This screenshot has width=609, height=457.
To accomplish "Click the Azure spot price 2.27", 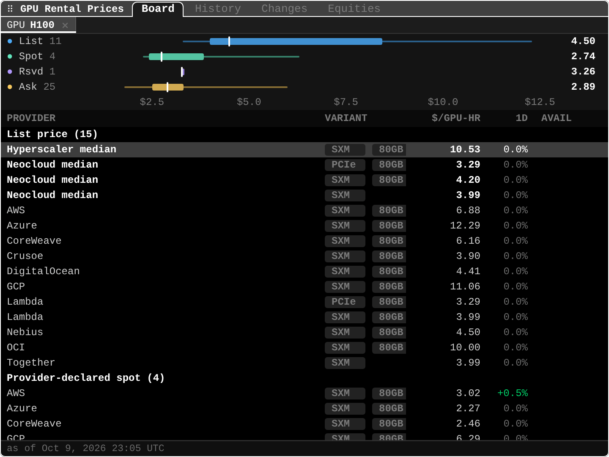I will (x=468, y=408).
